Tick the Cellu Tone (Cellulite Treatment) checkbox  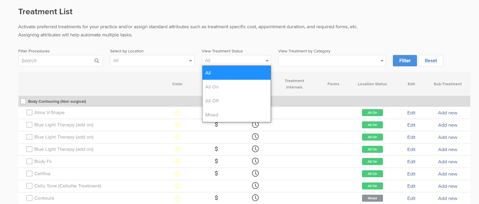(x=29, y=186)
